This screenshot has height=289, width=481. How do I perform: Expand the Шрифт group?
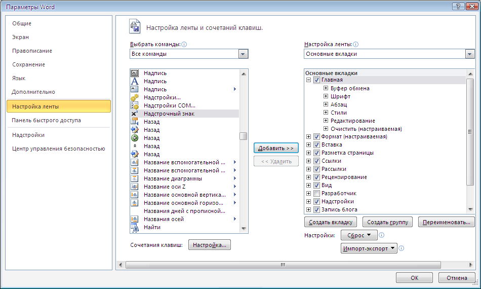click(326, 96)
